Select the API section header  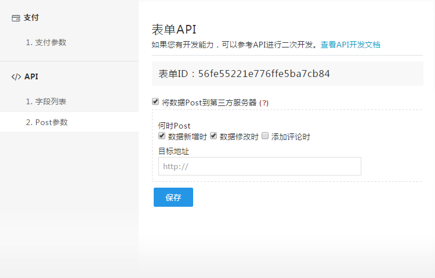[31, 76]
